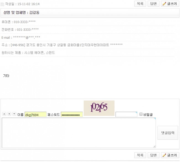This screenshot has width=180, height=162.
Task: Click 답변 beneath the comment box
Action: click(153, 155)
